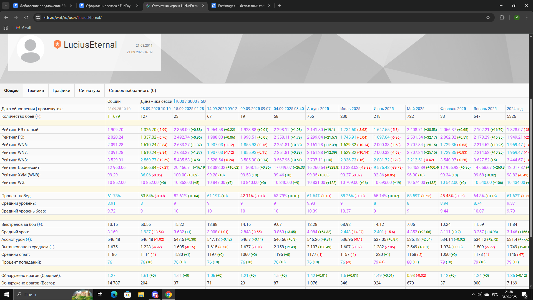
Task: Open File Explorer from the taskbar
Action: [141, 294]
